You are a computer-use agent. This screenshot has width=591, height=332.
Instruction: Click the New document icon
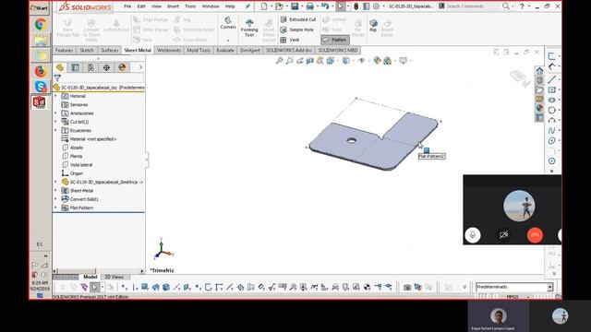pos(264,6)
